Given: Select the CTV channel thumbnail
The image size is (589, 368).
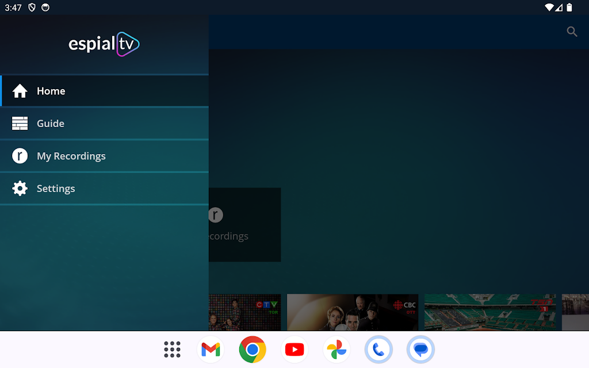Looking at the screenshot, I should tap(244, 312).
